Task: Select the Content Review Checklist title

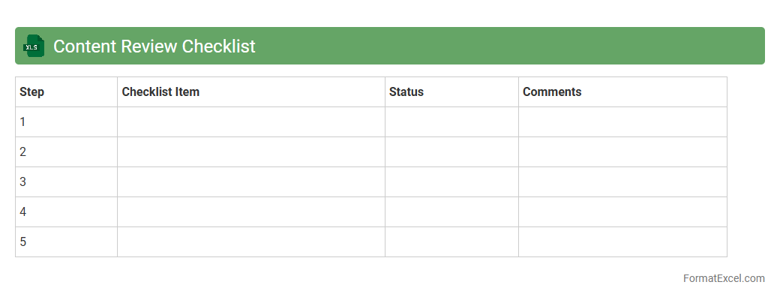Action: tap(154, 46)
